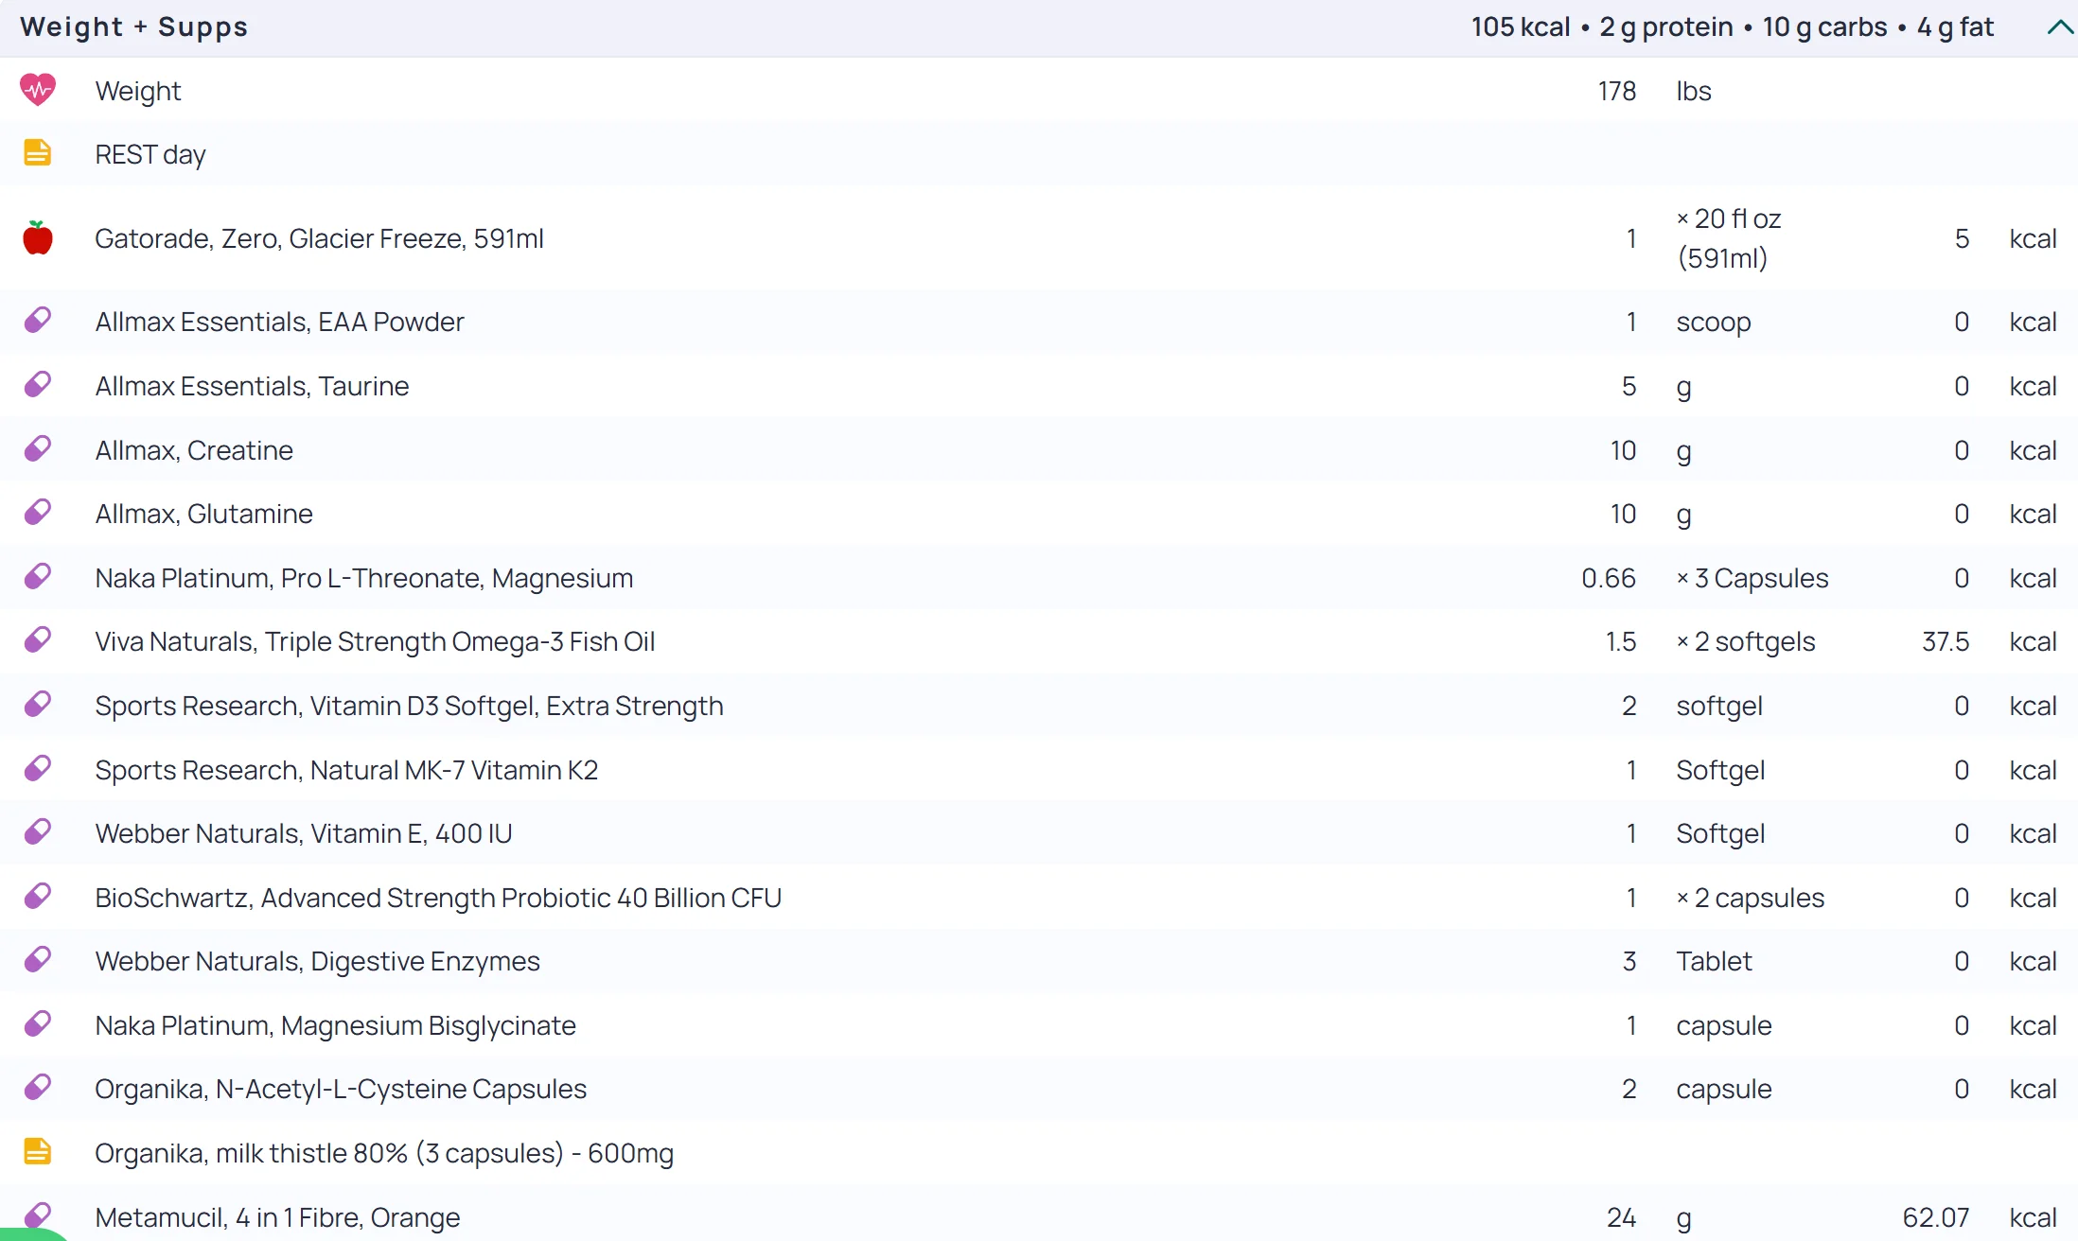The width and height of the screenshot is (2078, 1241).
Task: Click the pill icon for Allmax Glutamine
Action: tap(38, 512)
